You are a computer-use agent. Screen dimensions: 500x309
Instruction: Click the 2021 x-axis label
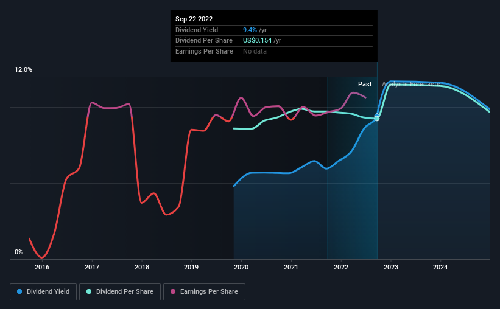tap(291, 267)
